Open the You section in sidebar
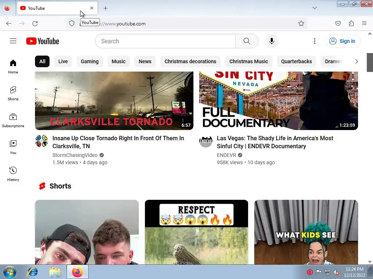The width and height of the screenshot is (373, 279). coord(13,147)
